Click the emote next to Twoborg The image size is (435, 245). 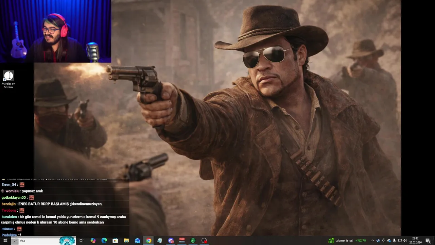[x=22, y=210]
